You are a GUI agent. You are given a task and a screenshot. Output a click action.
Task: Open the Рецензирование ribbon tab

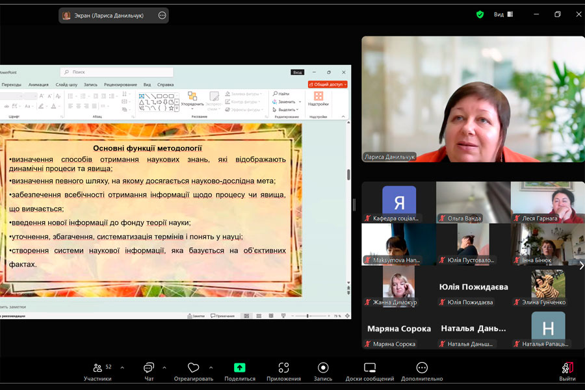120,84
